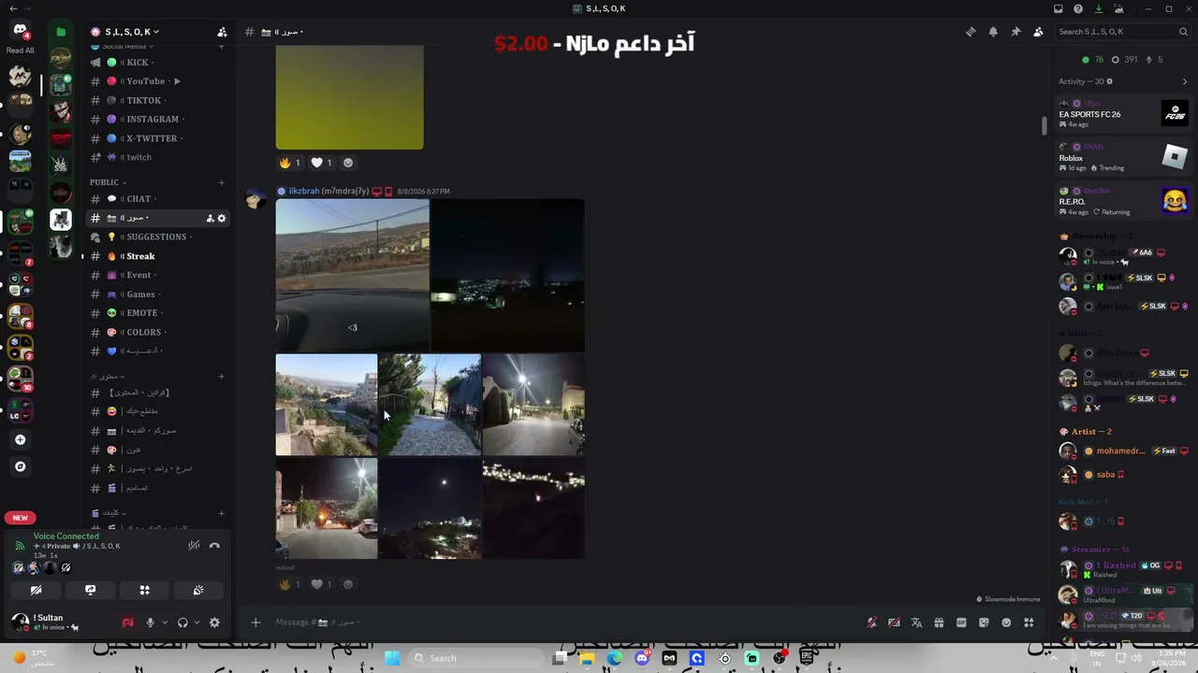Toggle noise suppression in voice panel

tap(194, 546)
